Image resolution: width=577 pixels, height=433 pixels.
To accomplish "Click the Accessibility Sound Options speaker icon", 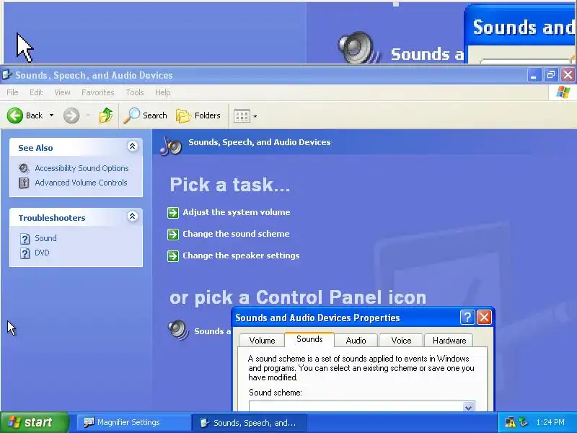I will tap(24, 168).
